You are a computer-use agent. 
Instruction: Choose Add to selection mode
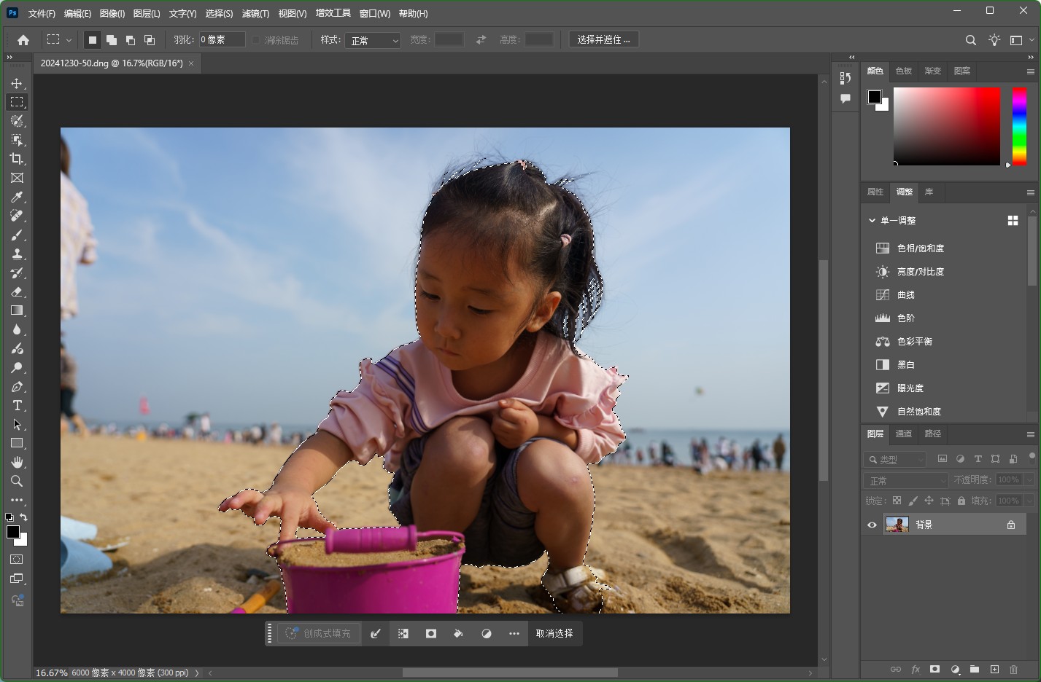pyautogui.click(x=112, y=40)
